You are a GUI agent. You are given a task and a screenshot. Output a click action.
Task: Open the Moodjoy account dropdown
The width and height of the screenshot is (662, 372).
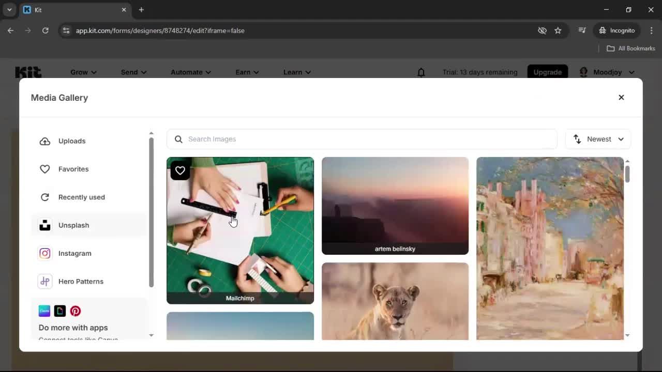click(x=607, y=72)
